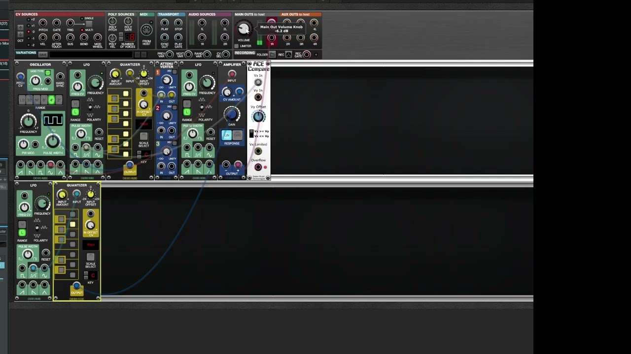Click the Main Out VOLUME knob
This screenshot has height=354, width=631.
click(x=244, y=28)
